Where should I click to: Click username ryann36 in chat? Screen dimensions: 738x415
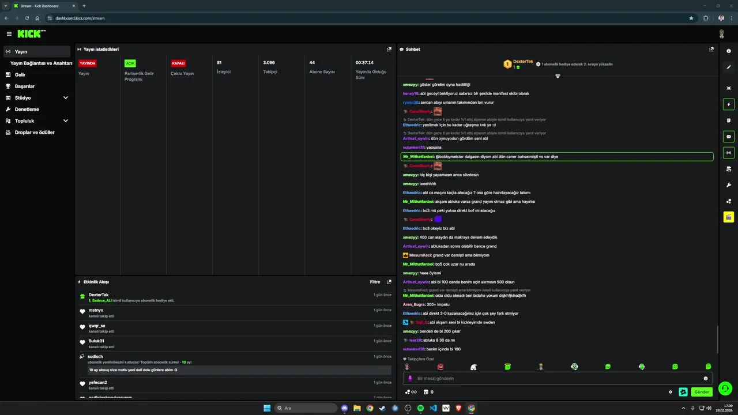411,102
